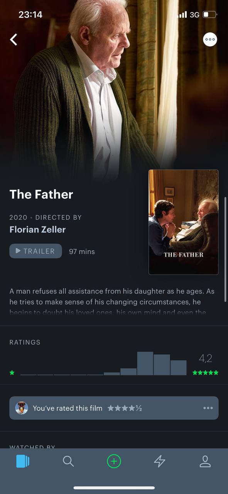Tap the backdrop header image
The image size is (228, 494).
pos(114,85)
